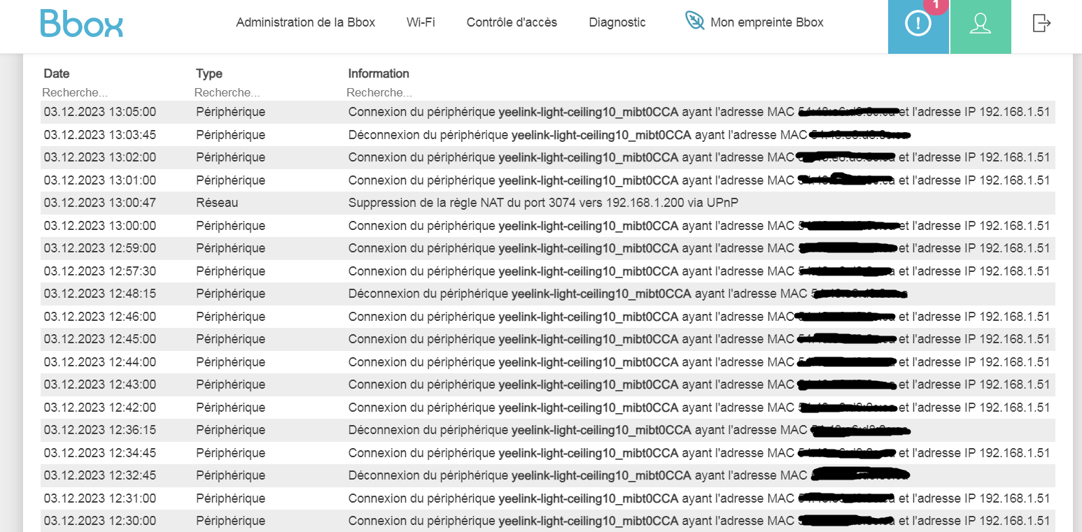Click the logout icon

pyautogui.click(x=1042, y=23)
